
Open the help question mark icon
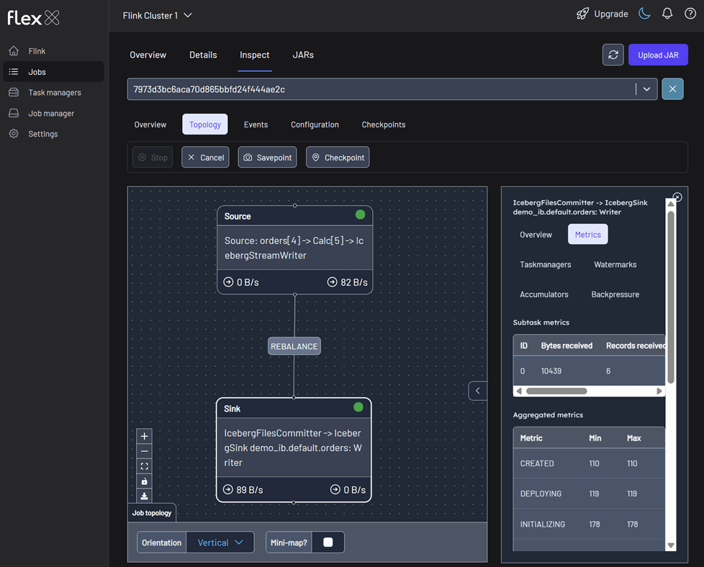(690, 14)
